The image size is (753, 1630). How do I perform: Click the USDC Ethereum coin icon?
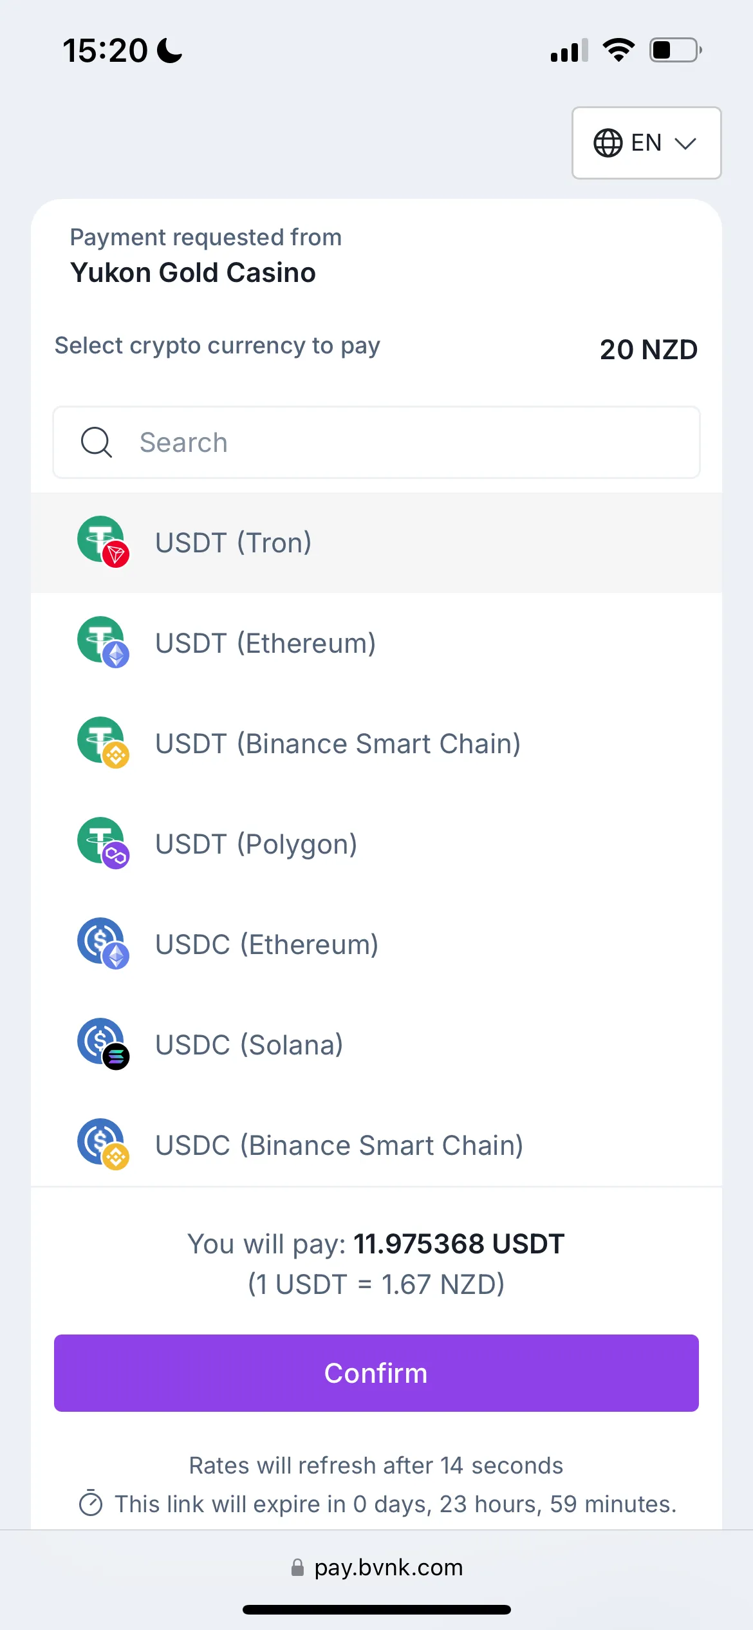tap(103, 943)
